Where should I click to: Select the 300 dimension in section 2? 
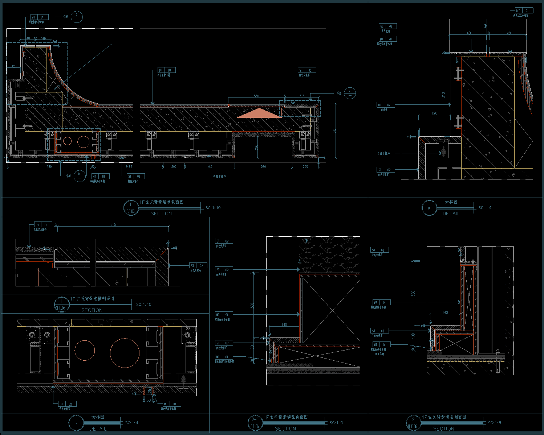tap(413, 293)
